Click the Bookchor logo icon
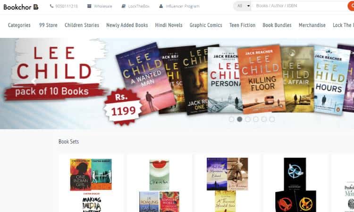This screenshot has height=212, width=354. pyautogui.click(x=36, y=7)
